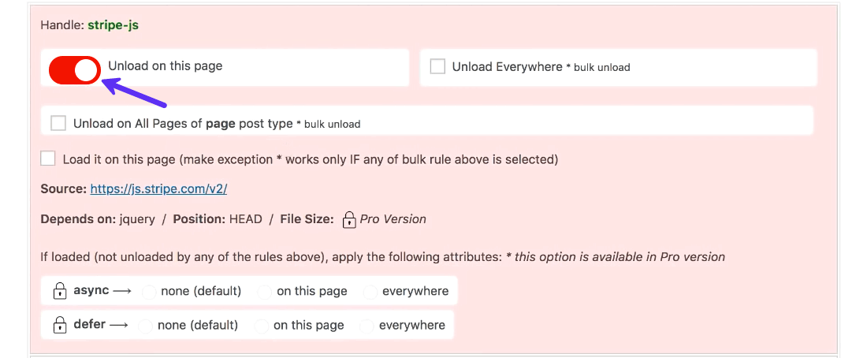Click the bold defer attribute label

pos(89,325)
